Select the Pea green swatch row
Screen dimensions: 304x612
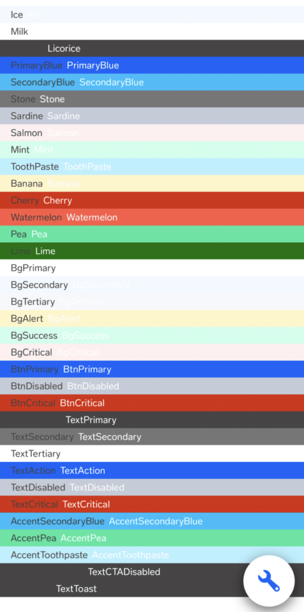coord(152,234)
